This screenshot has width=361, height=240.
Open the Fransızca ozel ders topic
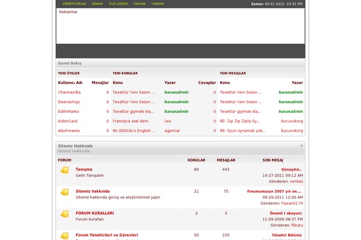click(x=129, y=121)
